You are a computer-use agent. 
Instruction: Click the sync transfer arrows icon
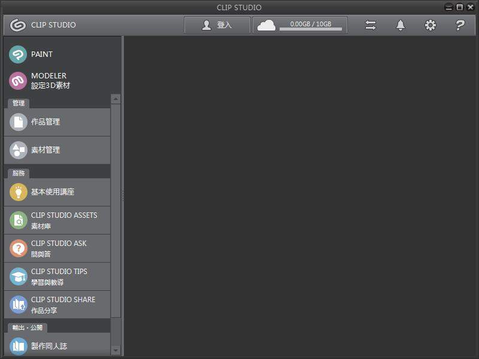point(371,25)
